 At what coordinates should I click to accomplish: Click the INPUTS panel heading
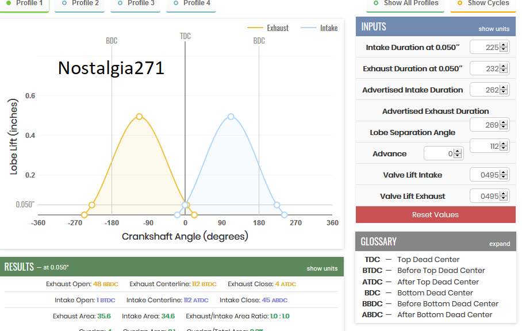(374, 26)
